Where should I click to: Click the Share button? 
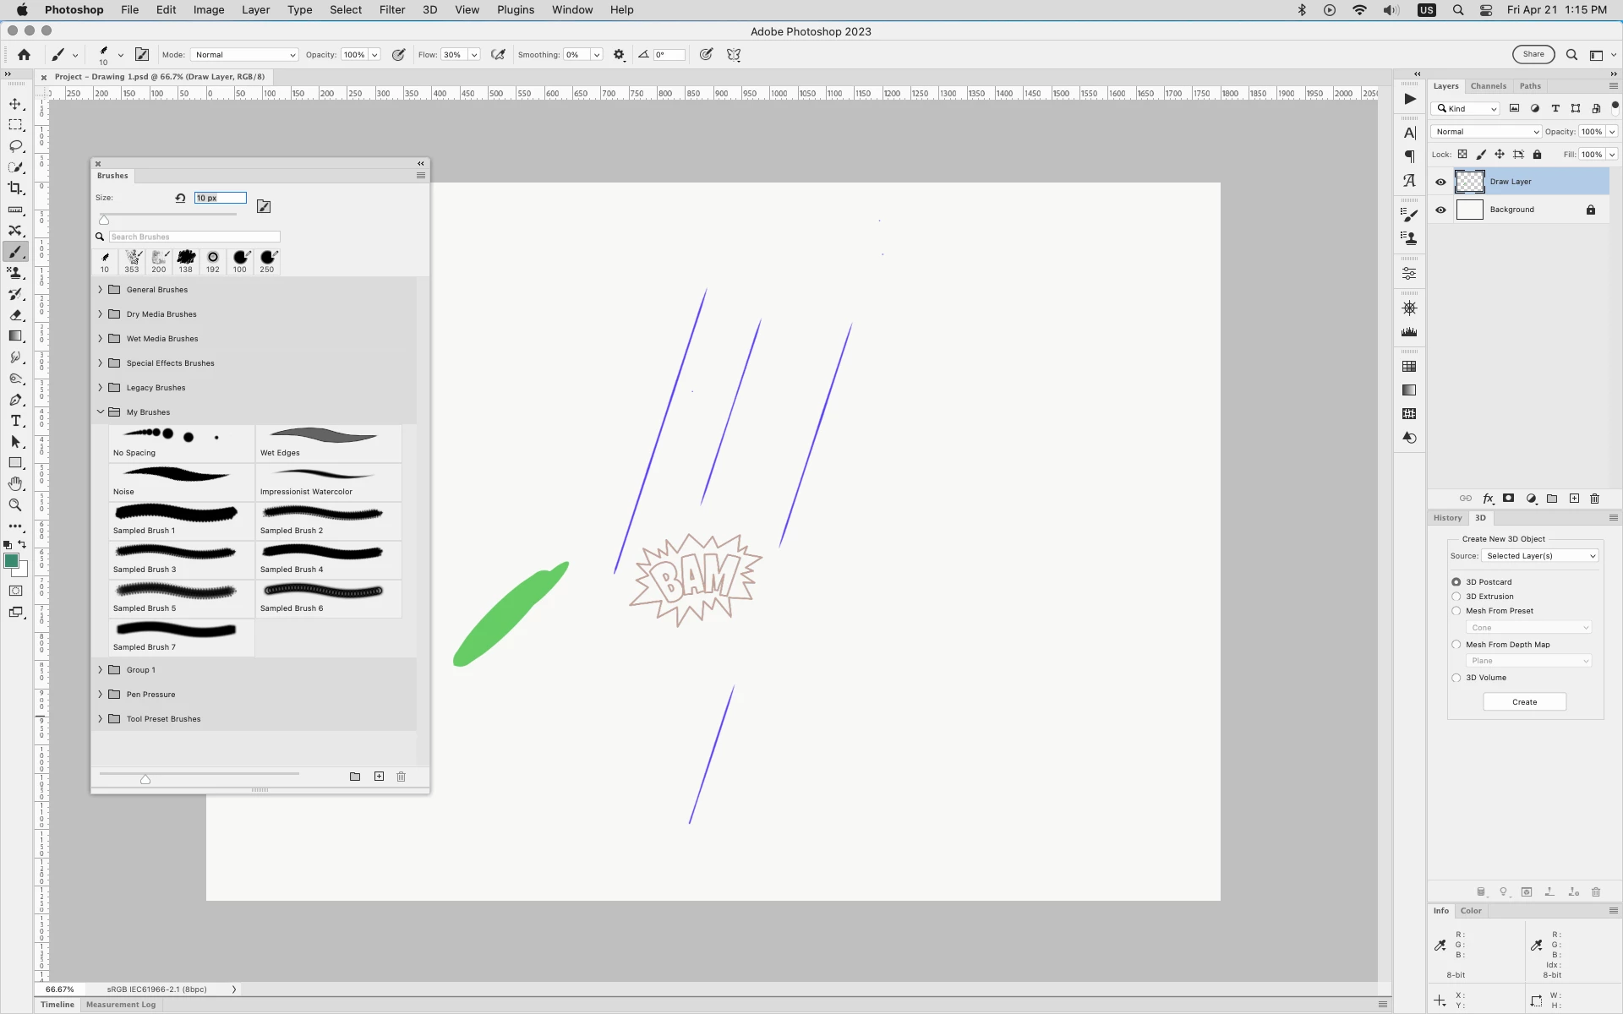click(x=1533, y=54)
